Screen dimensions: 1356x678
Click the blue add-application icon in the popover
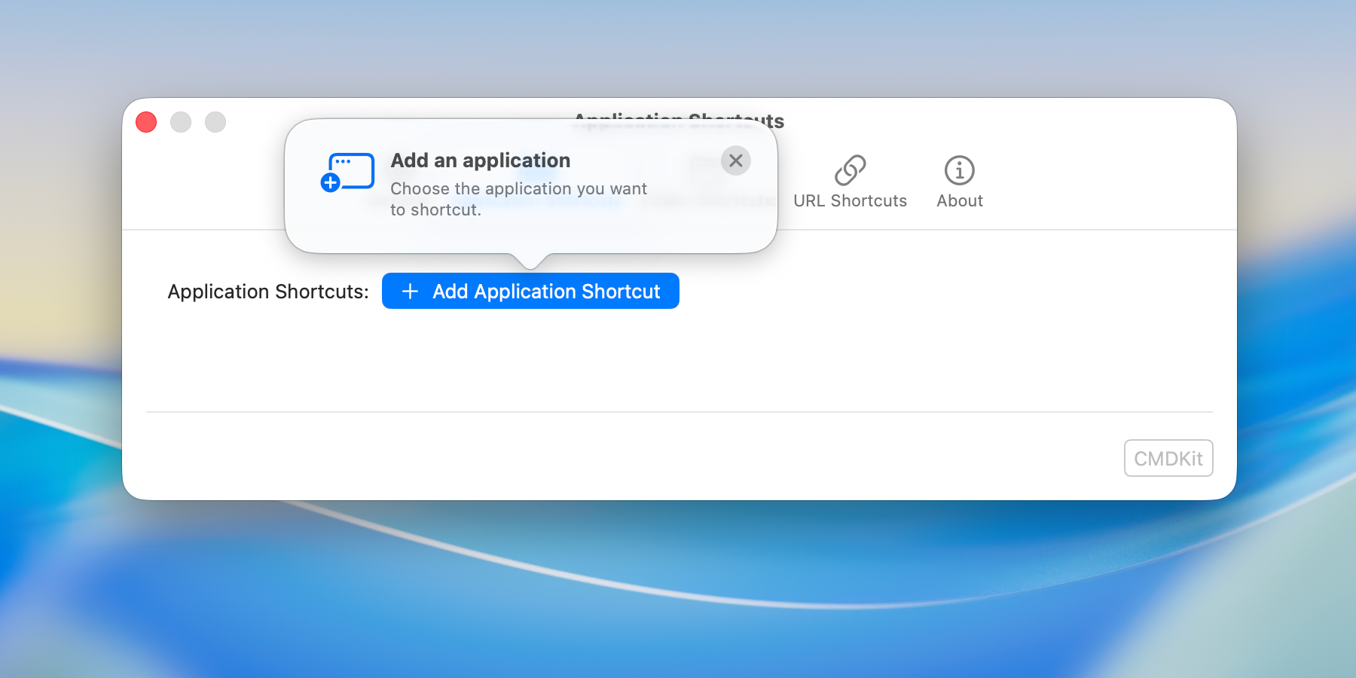(348, 171)
